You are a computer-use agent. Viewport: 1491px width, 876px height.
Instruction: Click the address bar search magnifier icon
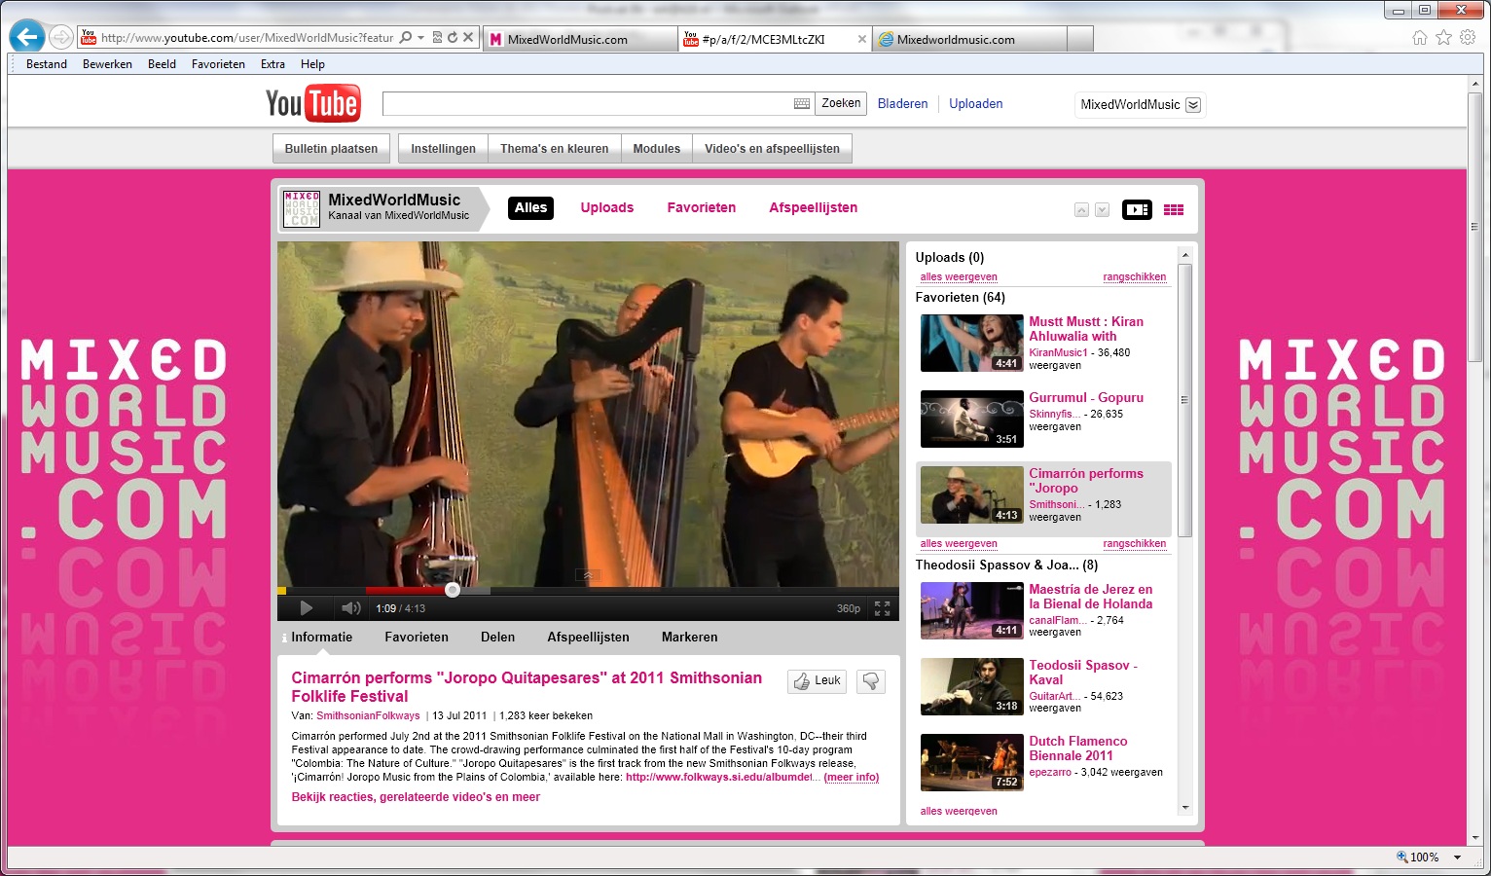(406, 38)
